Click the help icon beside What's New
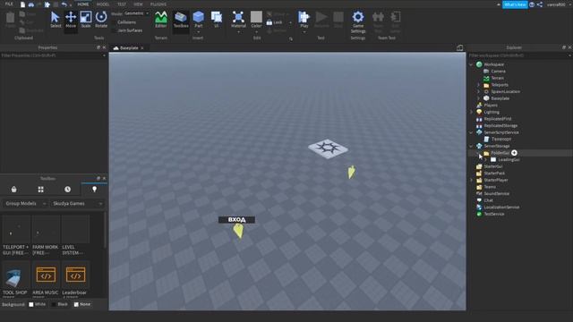The image size is (573, 322). pyautogui.click(x=532, y=4)
